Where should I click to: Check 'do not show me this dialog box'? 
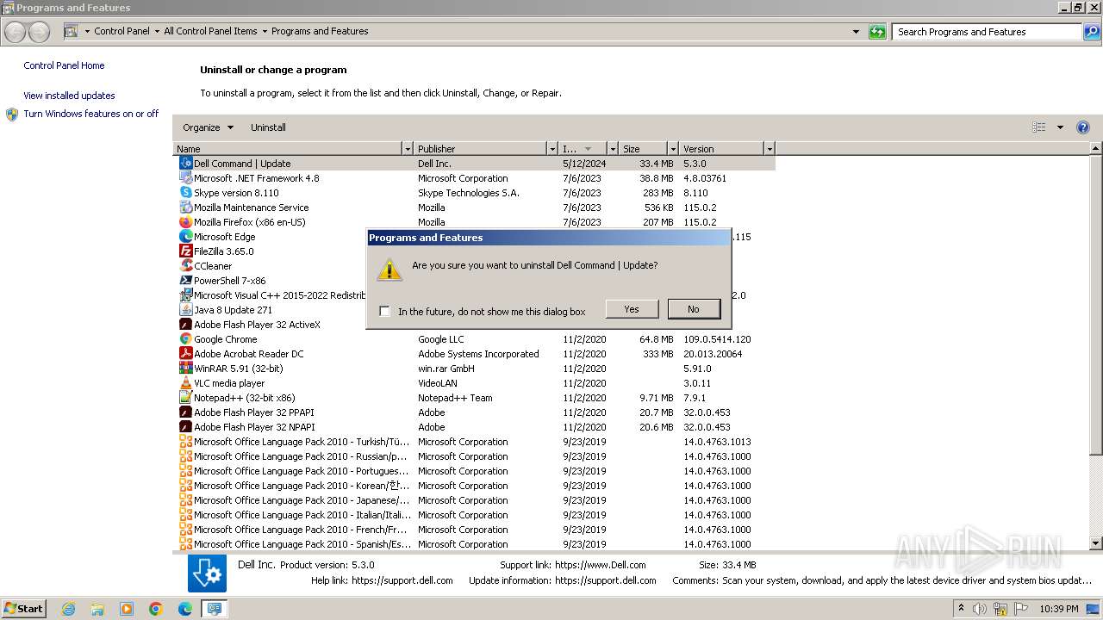[x=384, y=312]
